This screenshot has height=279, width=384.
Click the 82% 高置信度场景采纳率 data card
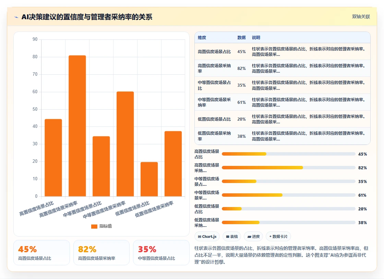[101, 253]
